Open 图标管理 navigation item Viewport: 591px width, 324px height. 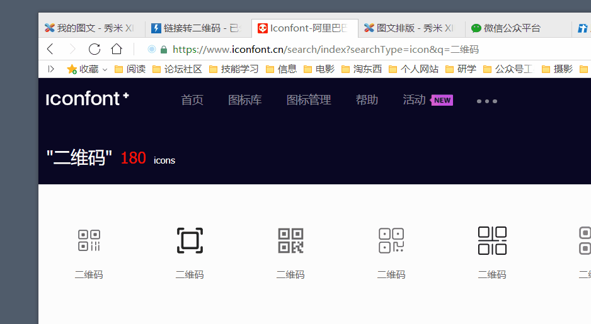[309, 100]
